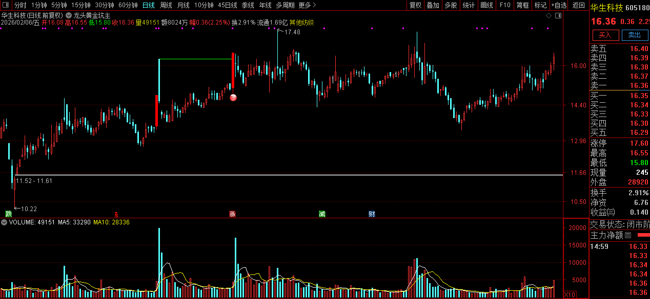
Task: Click the blue 财 event marker
Action: [x=372, y=214]
